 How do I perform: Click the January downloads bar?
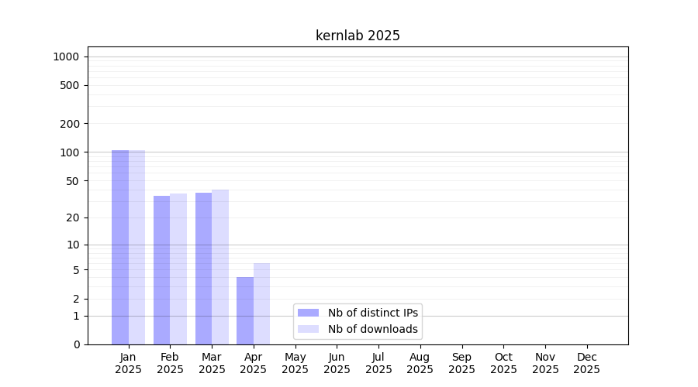coord(137,247)
